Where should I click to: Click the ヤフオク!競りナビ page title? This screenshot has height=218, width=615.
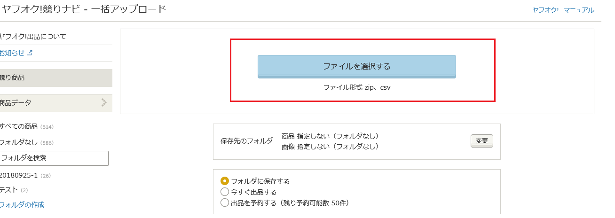[41, 9]
